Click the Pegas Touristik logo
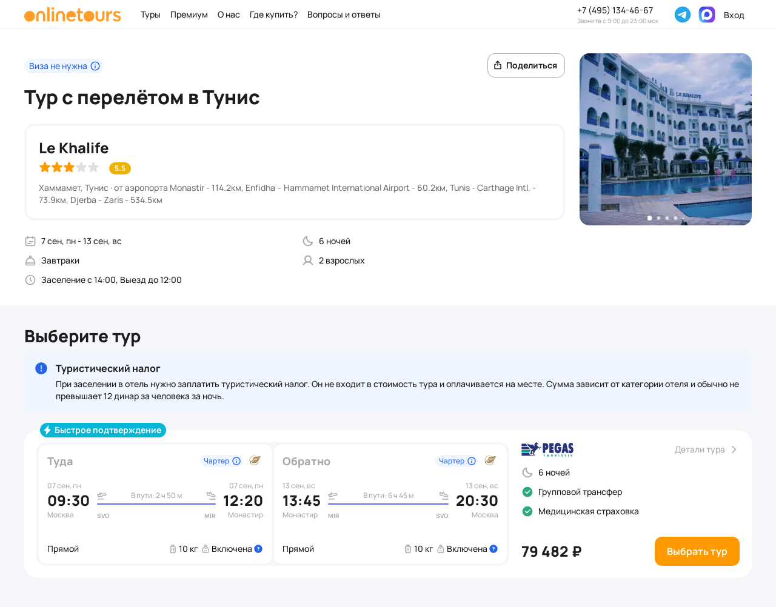Image resolution: width=776 pixels, height=607 pixels. pos(547,449)
